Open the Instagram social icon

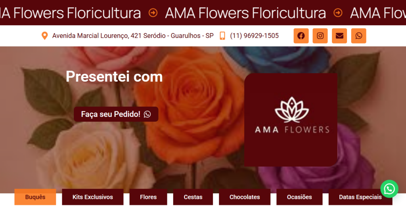(320, 36)
